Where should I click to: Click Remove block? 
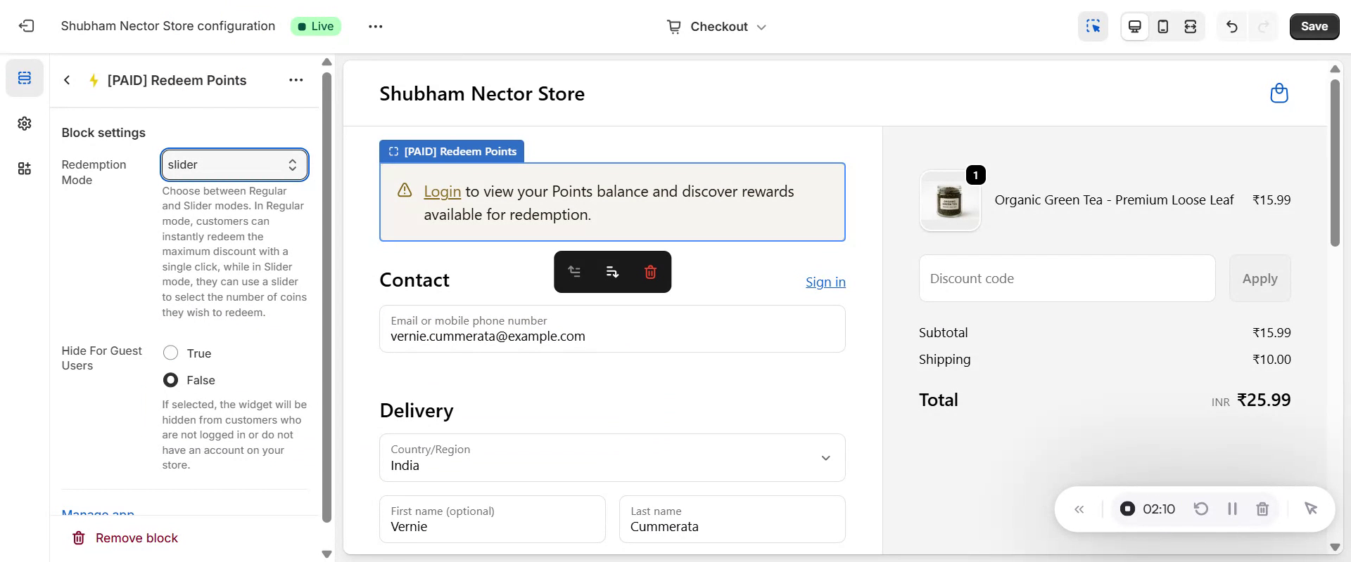(125, 538)
